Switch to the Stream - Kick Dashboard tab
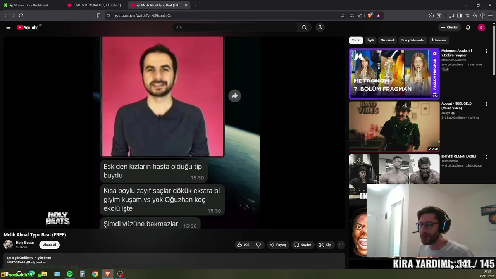Viewport: 496px width, 279px height. tap(31, 5)
